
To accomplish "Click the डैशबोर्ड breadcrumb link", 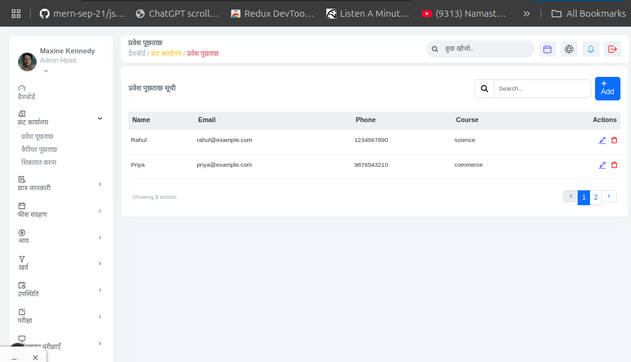I will pyautogui.click(x=136, y=53).
